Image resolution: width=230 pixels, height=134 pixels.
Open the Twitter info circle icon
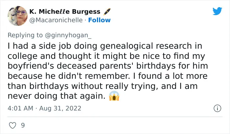tap(217, 108)
